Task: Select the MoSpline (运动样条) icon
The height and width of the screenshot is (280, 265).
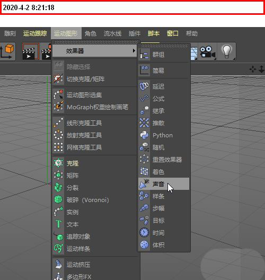Action: [x=58, y=249]
